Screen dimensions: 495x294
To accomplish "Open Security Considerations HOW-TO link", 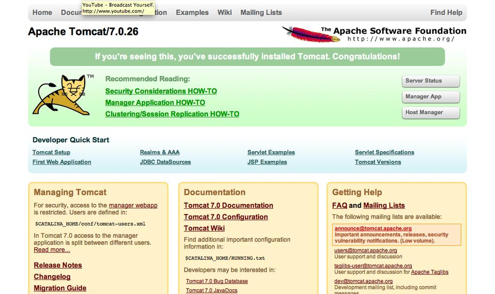I will 161,91.
